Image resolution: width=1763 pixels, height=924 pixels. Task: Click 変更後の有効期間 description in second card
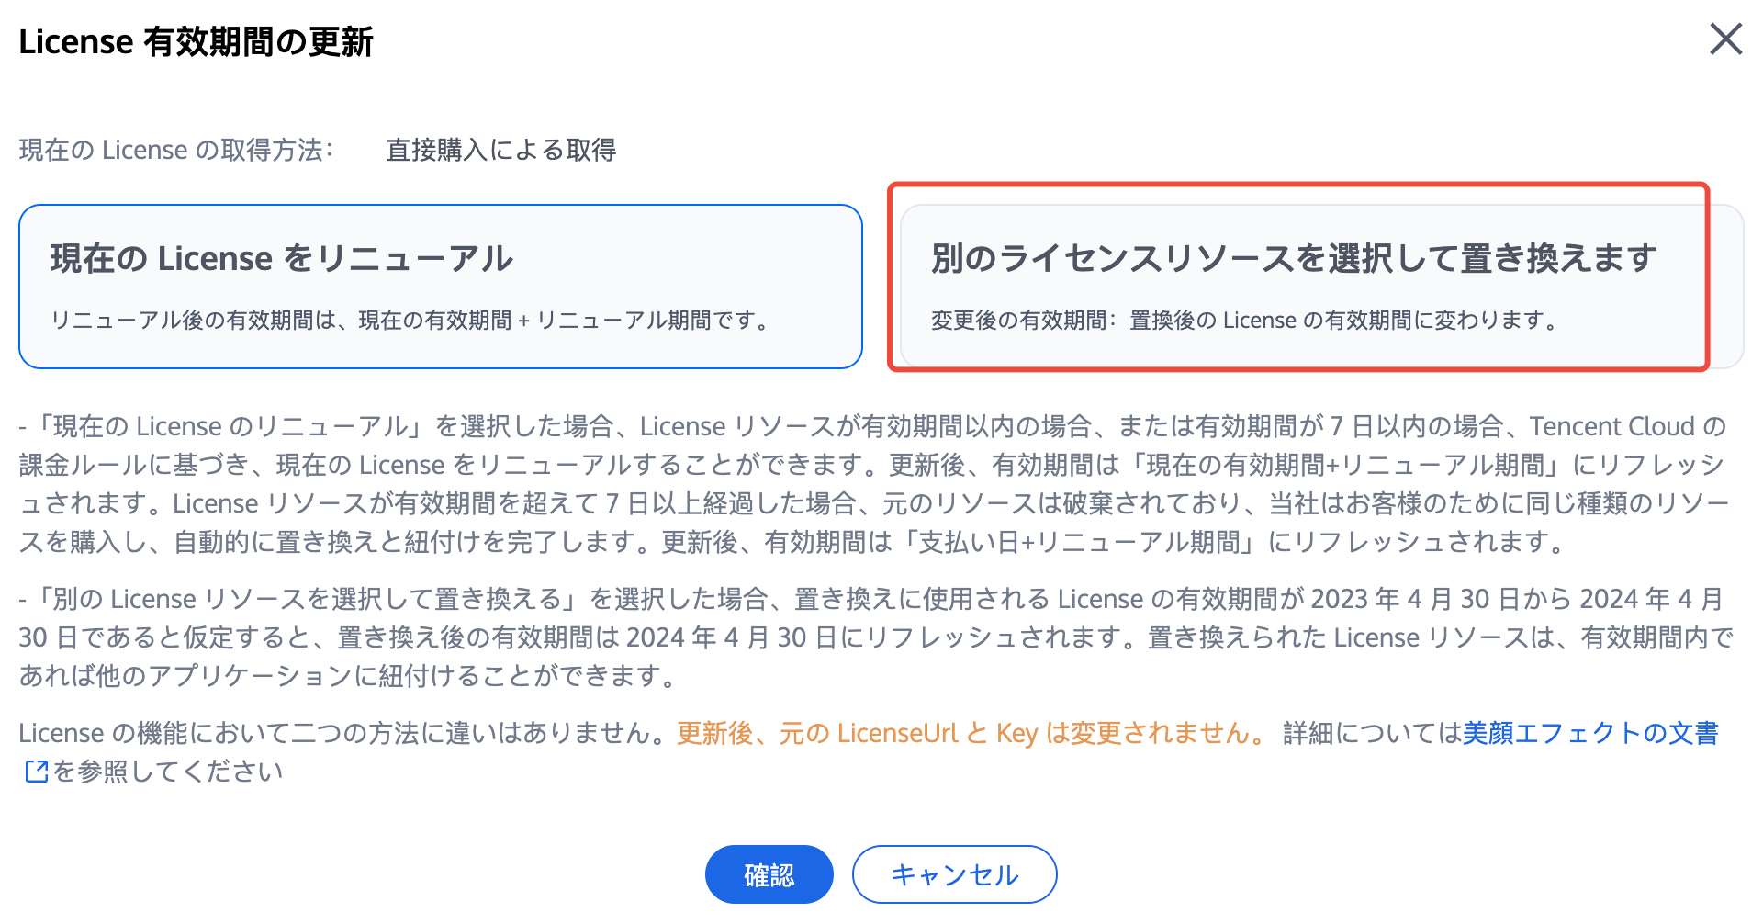point(1245,321)
